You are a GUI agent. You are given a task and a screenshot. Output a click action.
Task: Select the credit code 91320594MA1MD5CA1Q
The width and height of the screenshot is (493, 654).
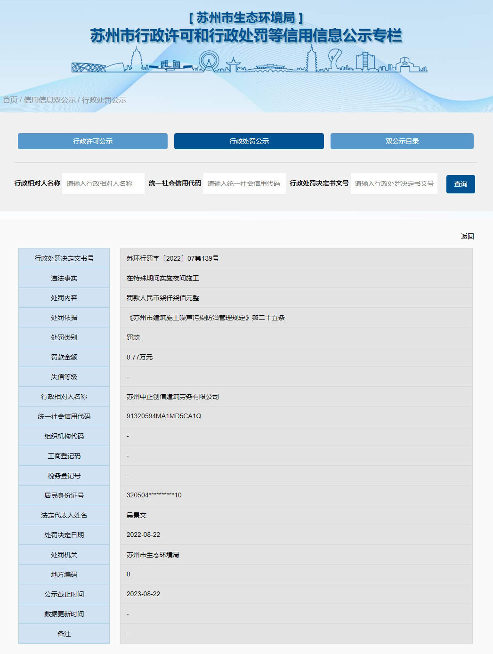tap(163, 416)
